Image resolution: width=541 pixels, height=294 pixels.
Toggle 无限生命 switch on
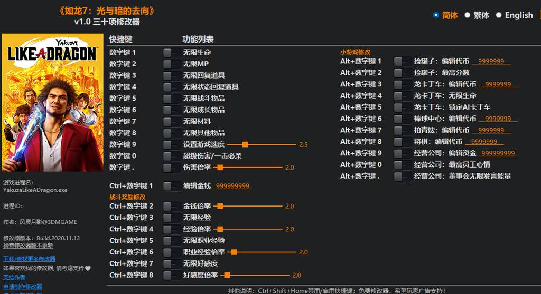tap(172, 53)
